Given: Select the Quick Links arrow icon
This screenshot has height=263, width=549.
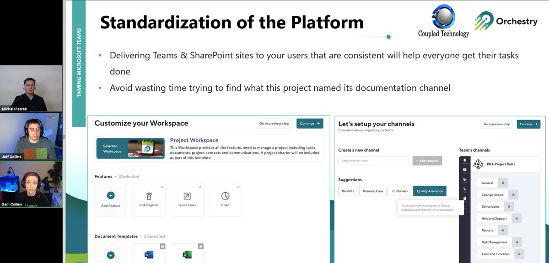Looking at the screenshot, I should click(187, 196).
